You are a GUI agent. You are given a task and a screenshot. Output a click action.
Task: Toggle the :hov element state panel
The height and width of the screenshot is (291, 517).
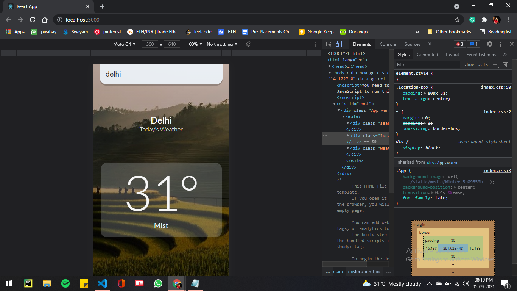[x=469, y=65]
